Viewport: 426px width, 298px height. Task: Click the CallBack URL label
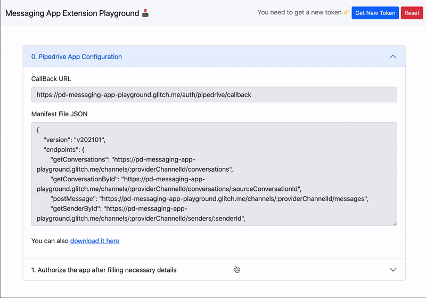click(51, 79)
